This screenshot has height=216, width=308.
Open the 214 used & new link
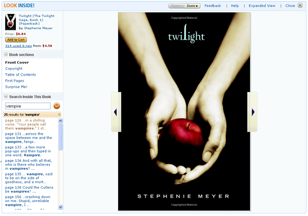18,46
